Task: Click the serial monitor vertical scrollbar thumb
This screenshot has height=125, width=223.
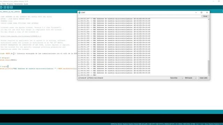Action: click(x=209, y=67)
